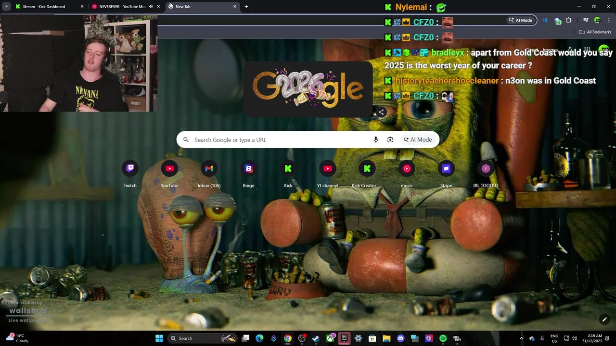Open the Google apps grid
This screenshot has width=616, height=346.
(587, 50)
